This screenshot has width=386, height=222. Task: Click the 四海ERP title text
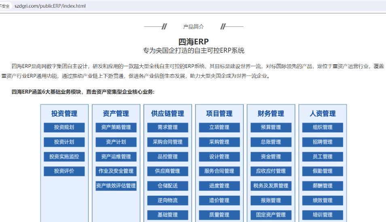(x=193, y=42)
